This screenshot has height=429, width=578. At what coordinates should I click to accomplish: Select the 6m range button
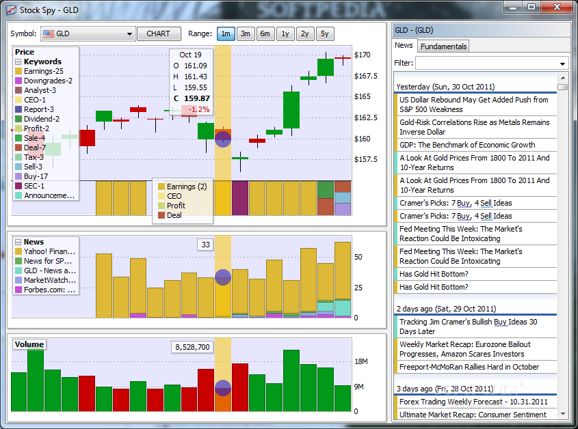[x=265, y=33]
